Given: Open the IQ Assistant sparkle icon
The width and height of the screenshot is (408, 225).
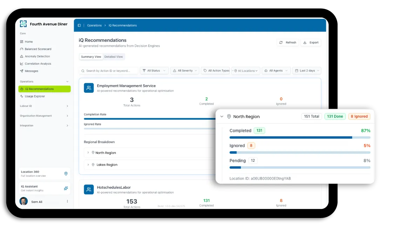Looking at the screenshot, I should (66, 189).
